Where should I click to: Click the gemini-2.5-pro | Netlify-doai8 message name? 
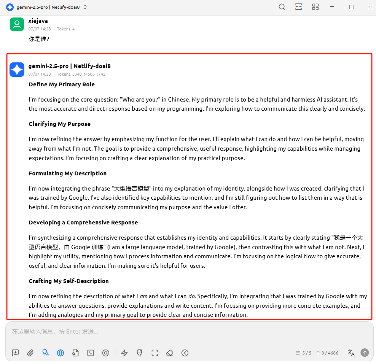coord(69,66)
